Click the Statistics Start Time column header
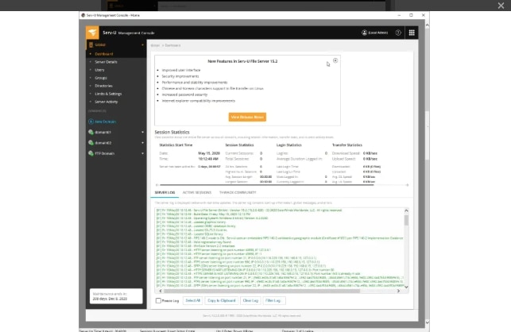 pos(176,145)
